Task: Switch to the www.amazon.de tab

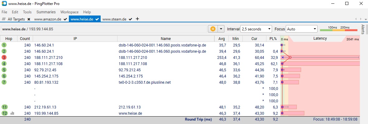Action: coord(48,19)
